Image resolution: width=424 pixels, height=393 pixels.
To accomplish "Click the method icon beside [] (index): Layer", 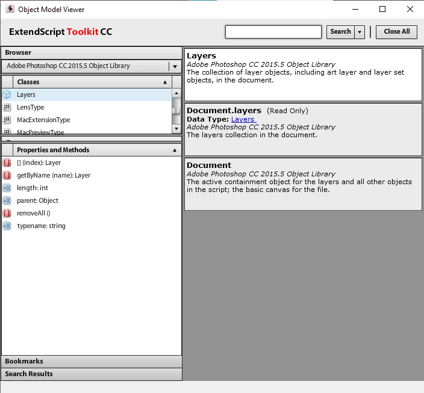I will pos(7,162).
